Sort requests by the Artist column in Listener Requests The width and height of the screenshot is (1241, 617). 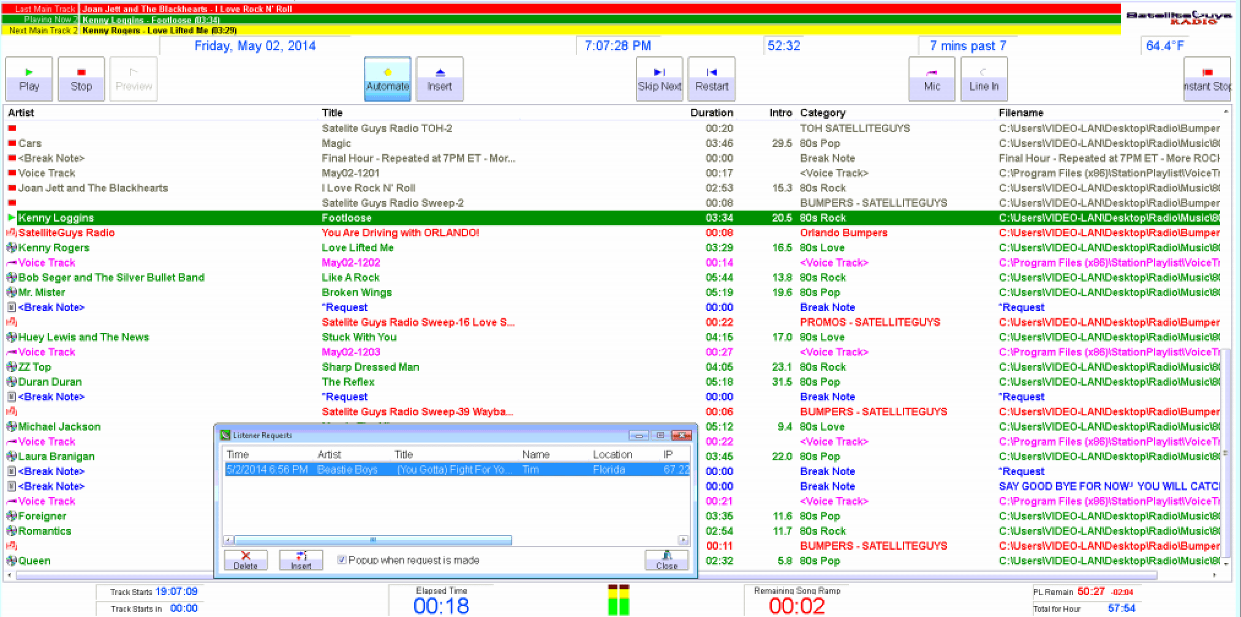pyautogui.click(x=329, y=454)
